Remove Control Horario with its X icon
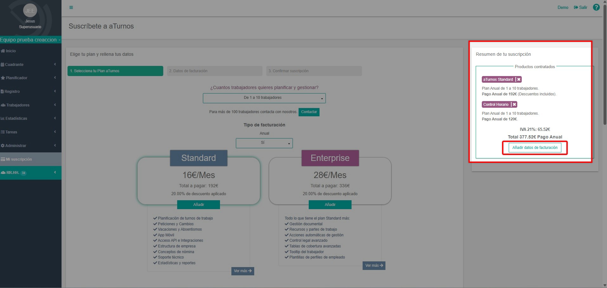Image resolution: width=607 pixels, height=288 pixels. [514, 105]
